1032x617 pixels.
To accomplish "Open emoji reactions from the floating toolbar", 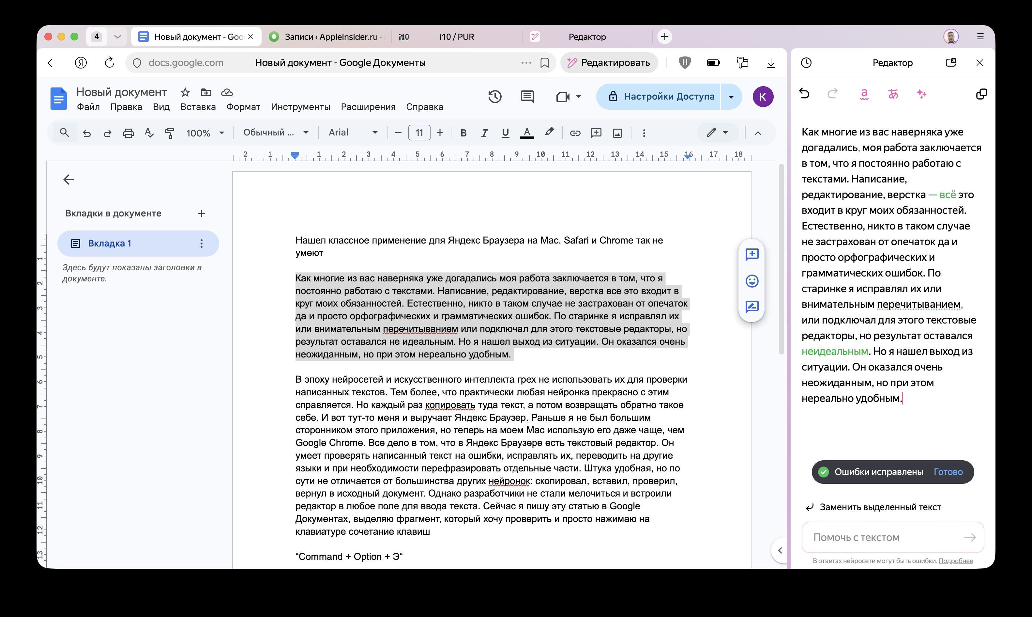I will click(x=752, y=281).
